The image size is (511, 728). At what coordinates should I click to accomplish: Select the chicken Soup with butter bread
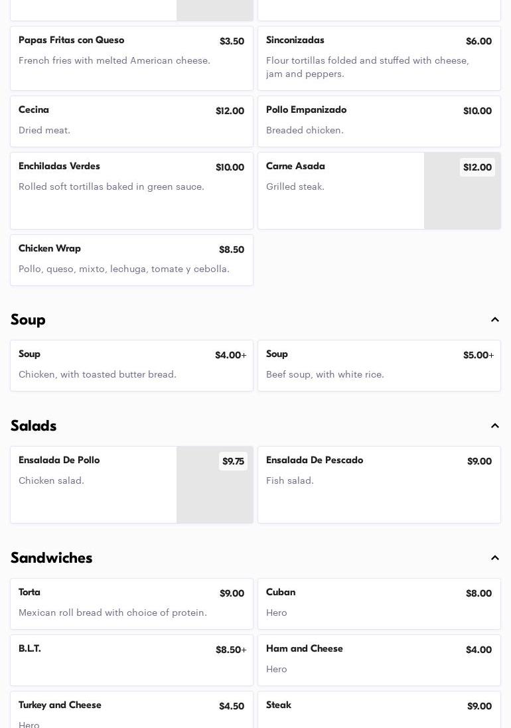point(131,366)
